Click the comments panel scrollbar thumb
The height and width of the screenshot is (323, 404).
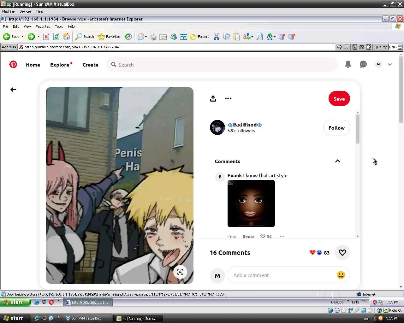coord(358,129)
